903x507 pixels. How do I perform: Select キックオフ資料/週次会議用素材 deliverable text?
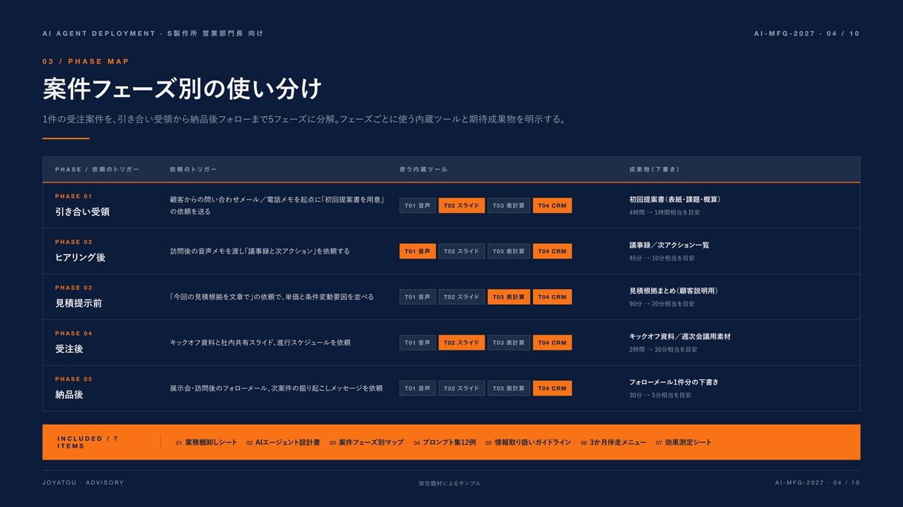tap(679, 337)
